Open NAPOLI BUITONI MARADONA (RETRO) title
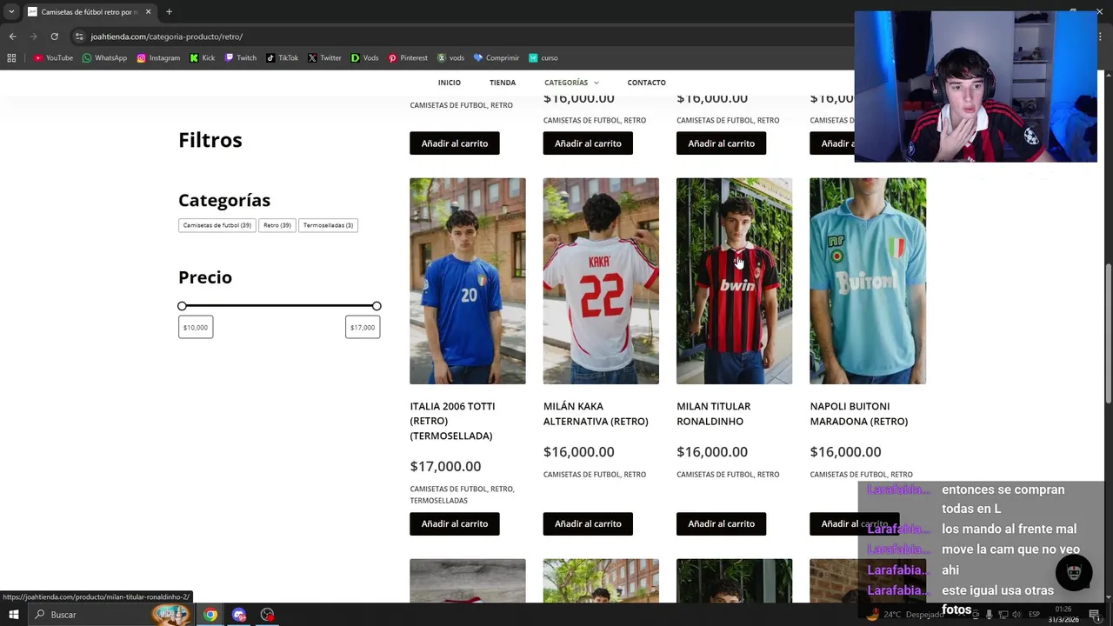1113x626 pixels. tap(859, 414)
